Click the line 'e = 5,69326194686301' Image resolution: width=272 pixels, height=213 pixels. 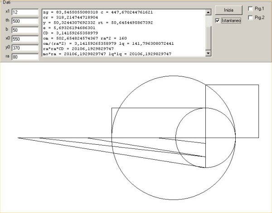coord(69,28)
